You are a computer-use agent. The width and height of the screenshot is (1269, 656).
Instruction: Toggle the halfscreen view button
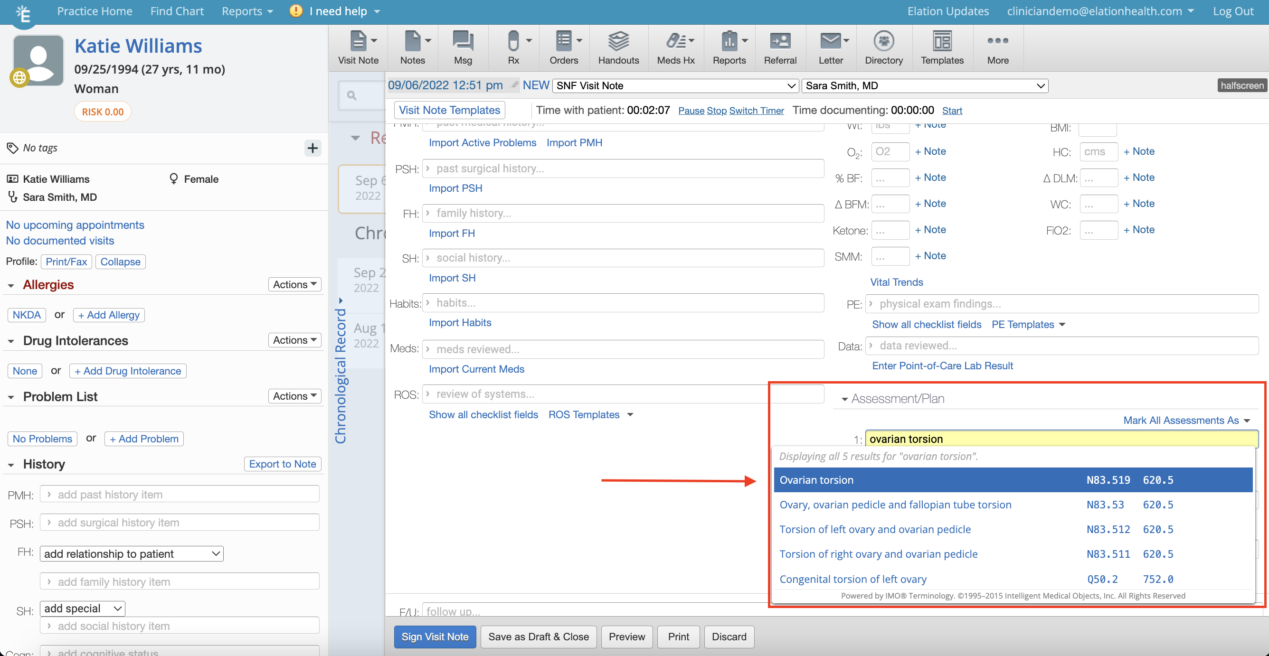click(1241, 85)
